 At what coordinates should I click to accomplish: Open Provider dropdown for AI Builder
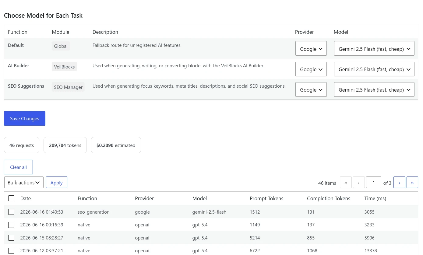pyautogui.click(x=311, y=69)
